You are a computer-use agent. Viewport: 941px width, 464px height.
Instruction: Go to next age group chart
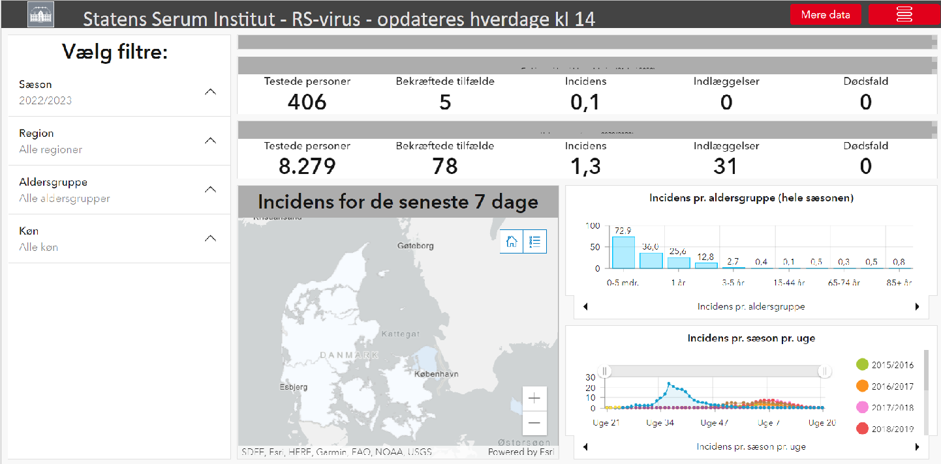918,307
